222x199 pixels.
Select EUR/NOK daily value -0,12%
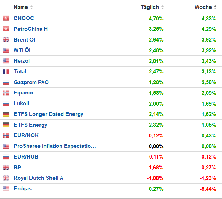[155, 136]
